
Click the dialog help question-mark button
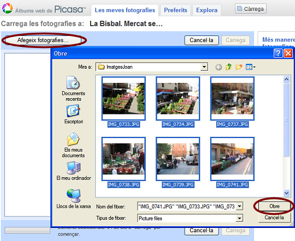tap(278, 53)
